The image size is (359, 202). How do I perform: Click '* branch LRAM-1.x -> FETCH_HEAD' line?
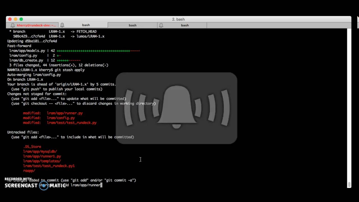click(53, 31)
